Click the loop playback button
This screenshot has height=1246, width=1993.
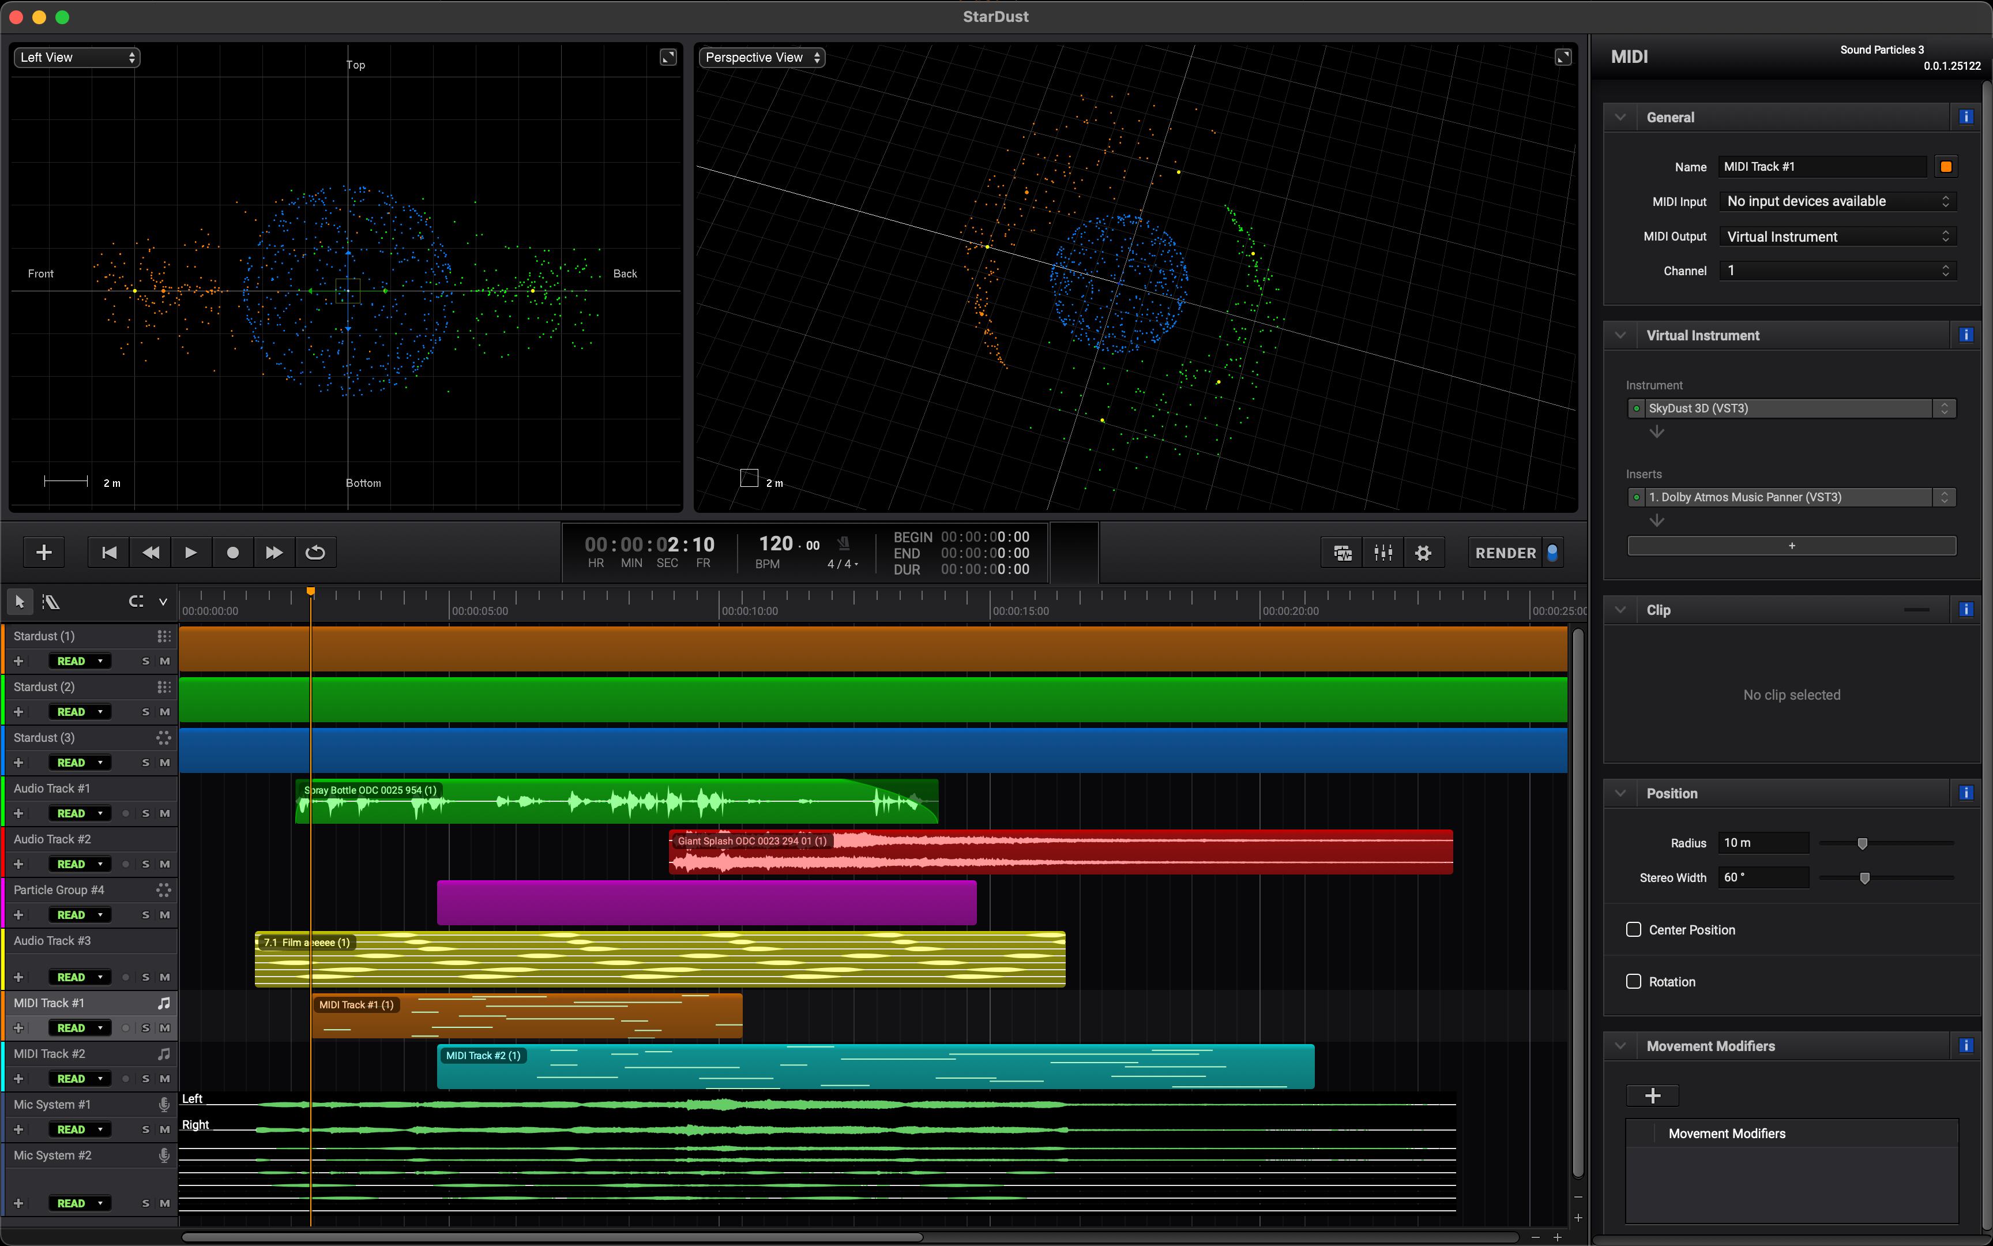pos(315,552)
